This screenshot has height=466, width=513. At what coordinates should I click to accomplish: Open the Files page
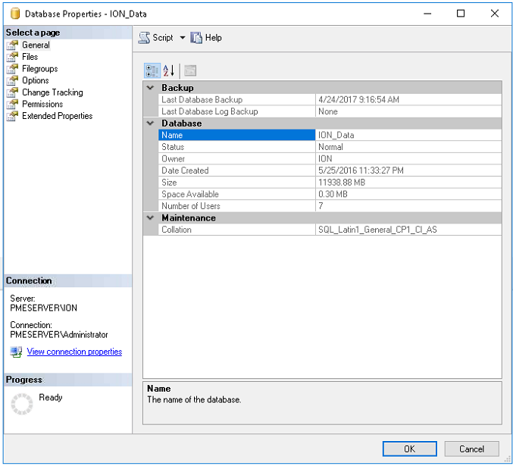[x=30, y=57]
